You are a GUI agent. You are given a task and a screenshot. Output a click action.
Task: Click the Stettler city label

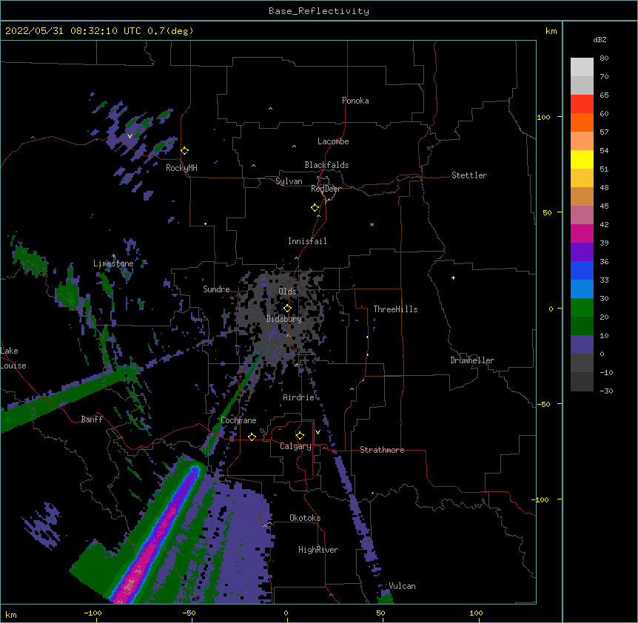tap(469, 175)
